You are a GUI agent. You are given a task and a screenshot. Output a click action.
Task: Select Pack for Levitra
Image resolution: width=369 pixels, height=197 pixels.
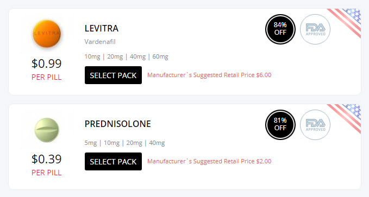pyautogui.click(x=113, y=75)
